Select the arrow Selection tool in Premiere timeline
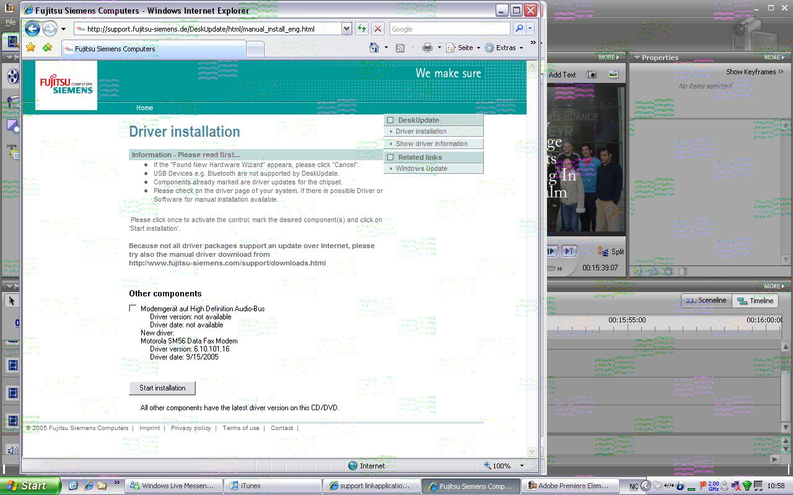Image resolution: width=793 pixels, height=495 pixels. 12,301
